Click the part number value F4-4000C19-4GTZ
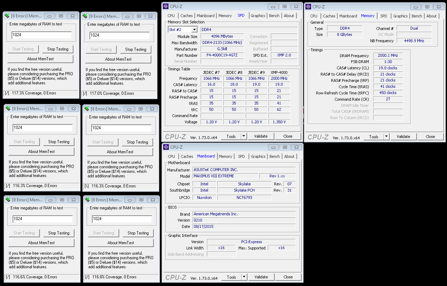This screenshot has width=447, height=286. tap(222, 55)
